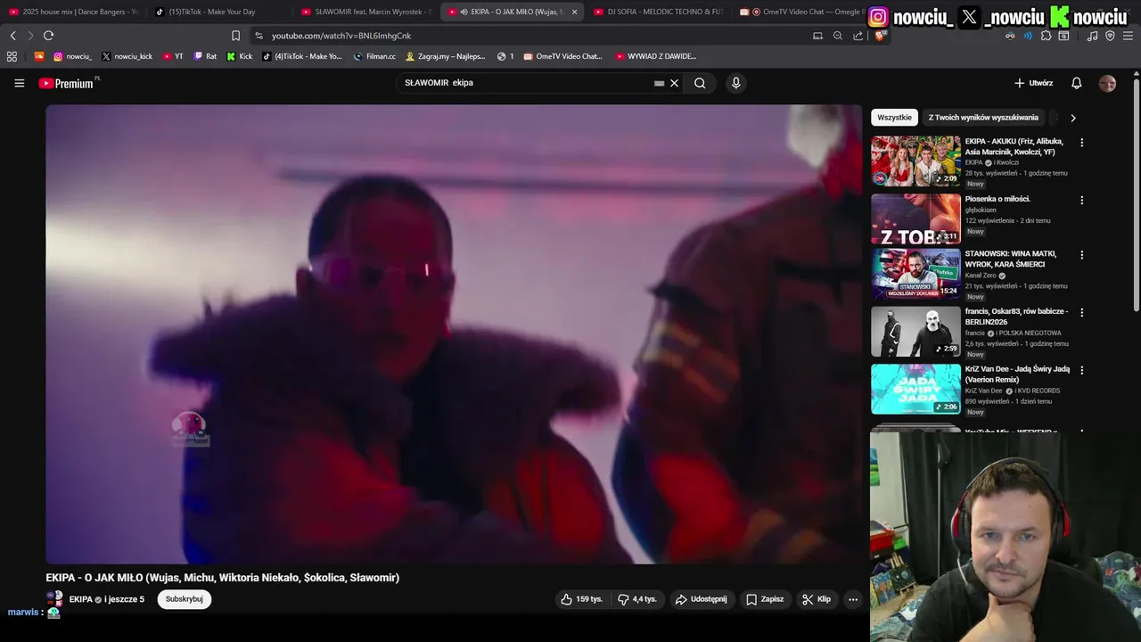This screenshot has width=1141, height=642.
Task: Open the sidebar search panel toolbar icon
Action: (1063, 36)
